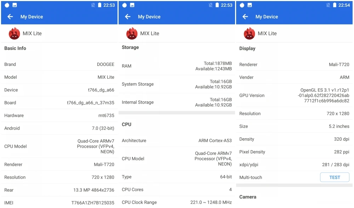Select CPU Model row under Basic Info
354x208 pixels.
click(x=59, y=146)
